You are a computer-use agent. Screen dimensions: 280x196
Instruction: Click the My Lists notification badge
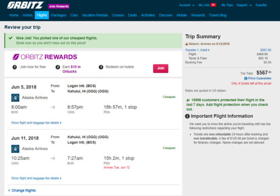pos(213,5)
